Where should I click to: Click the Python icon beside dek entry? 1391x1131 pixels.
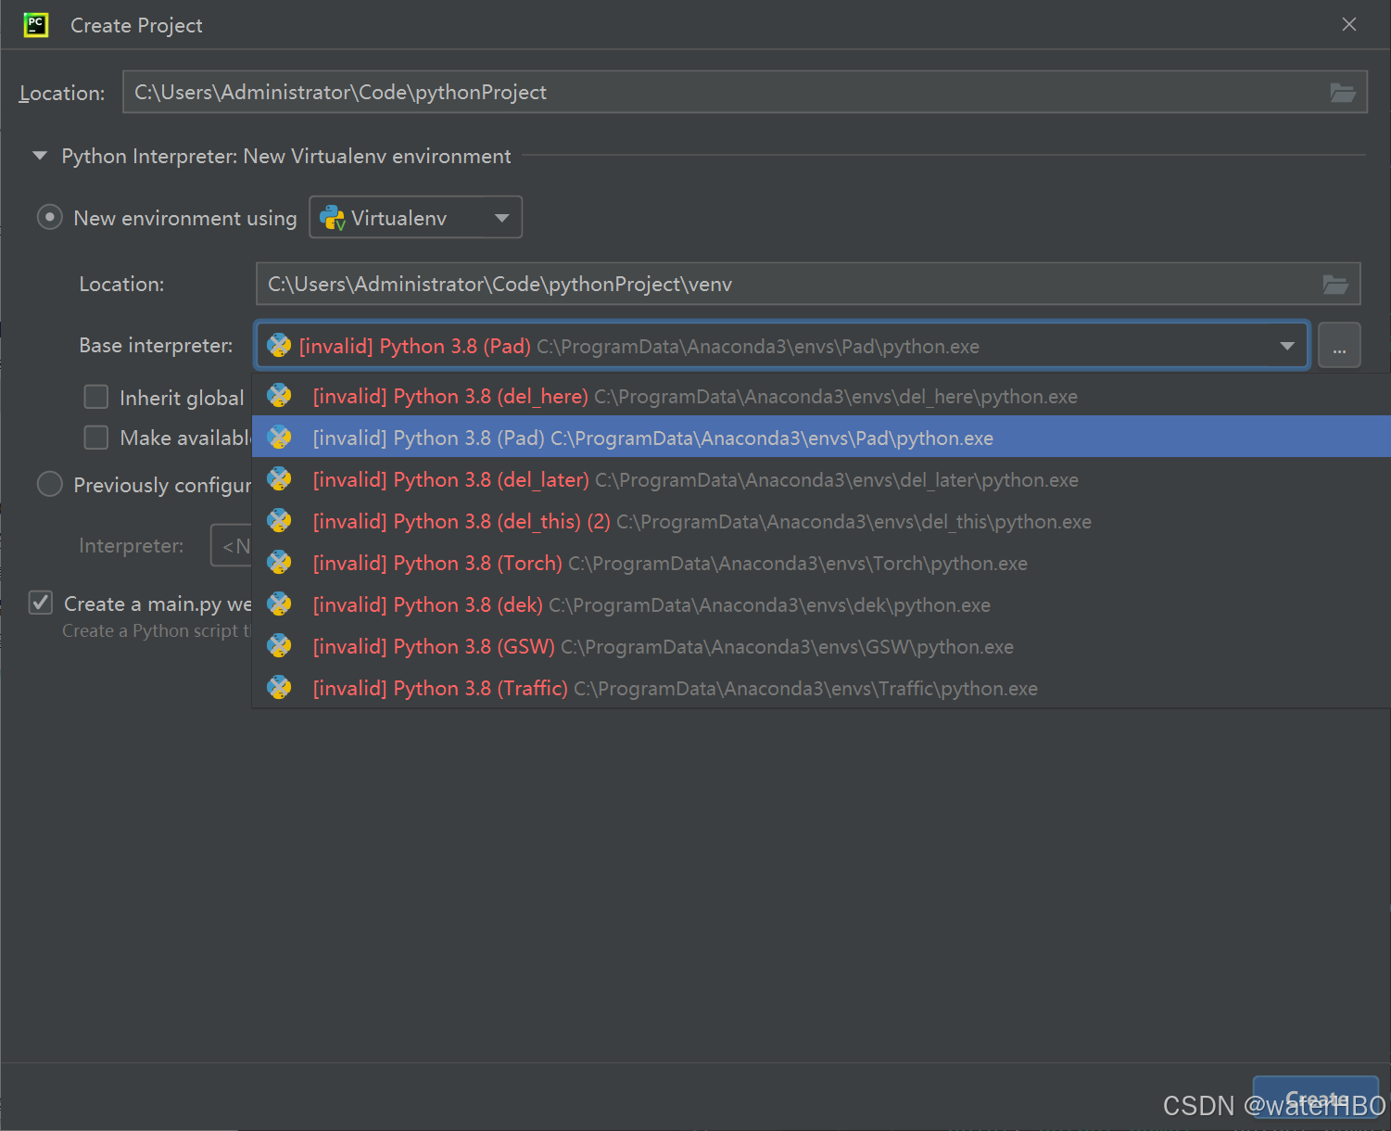(279, 604)
